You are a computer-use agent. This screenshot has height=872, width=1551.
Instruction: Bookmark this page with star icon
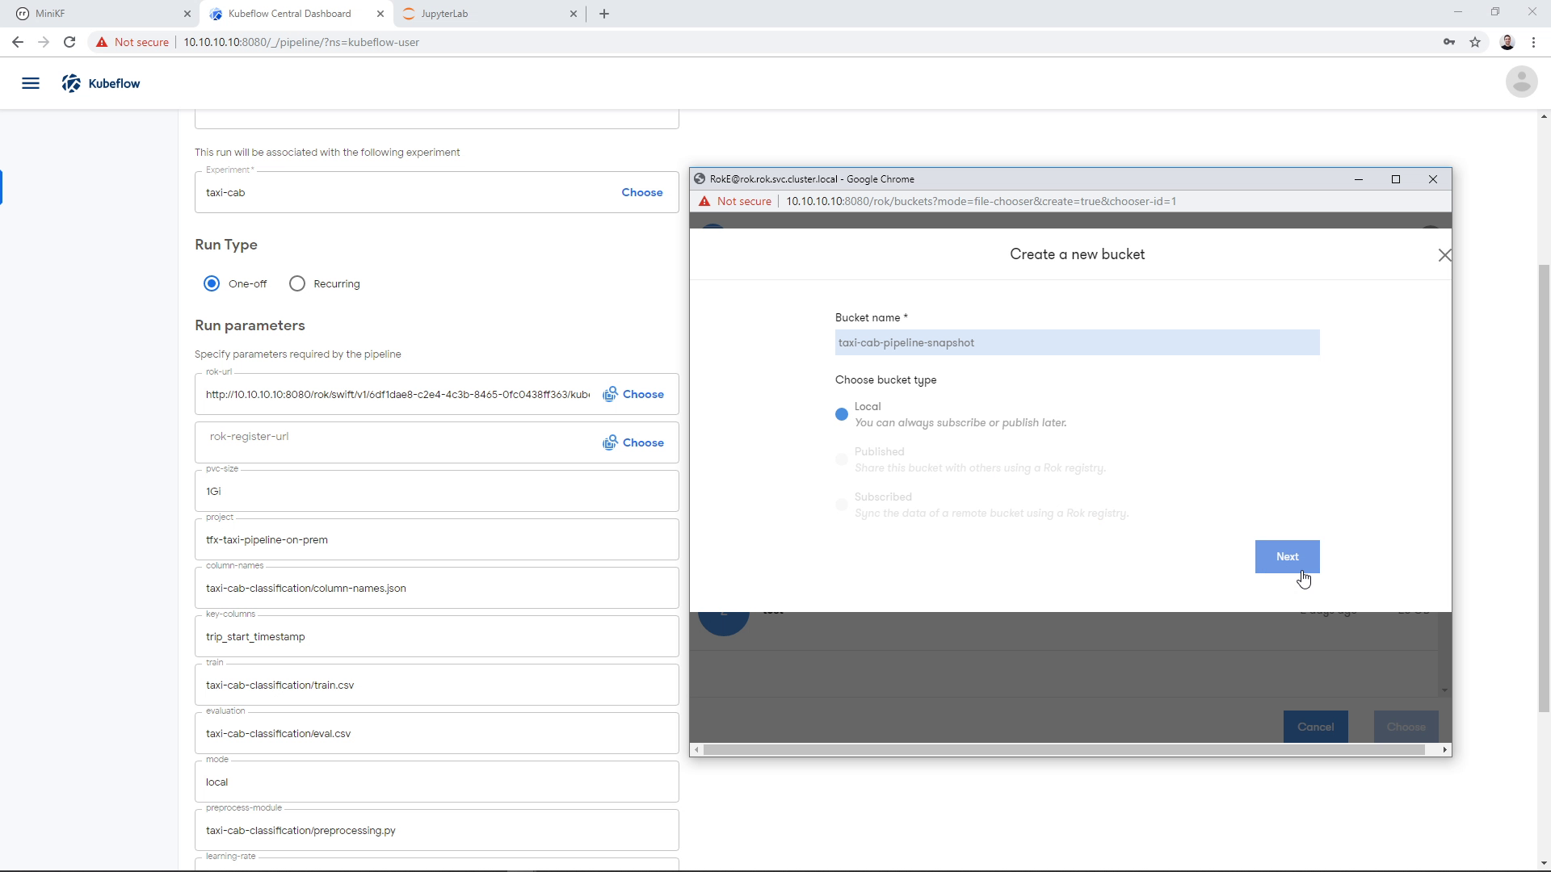click(1475, 42)
